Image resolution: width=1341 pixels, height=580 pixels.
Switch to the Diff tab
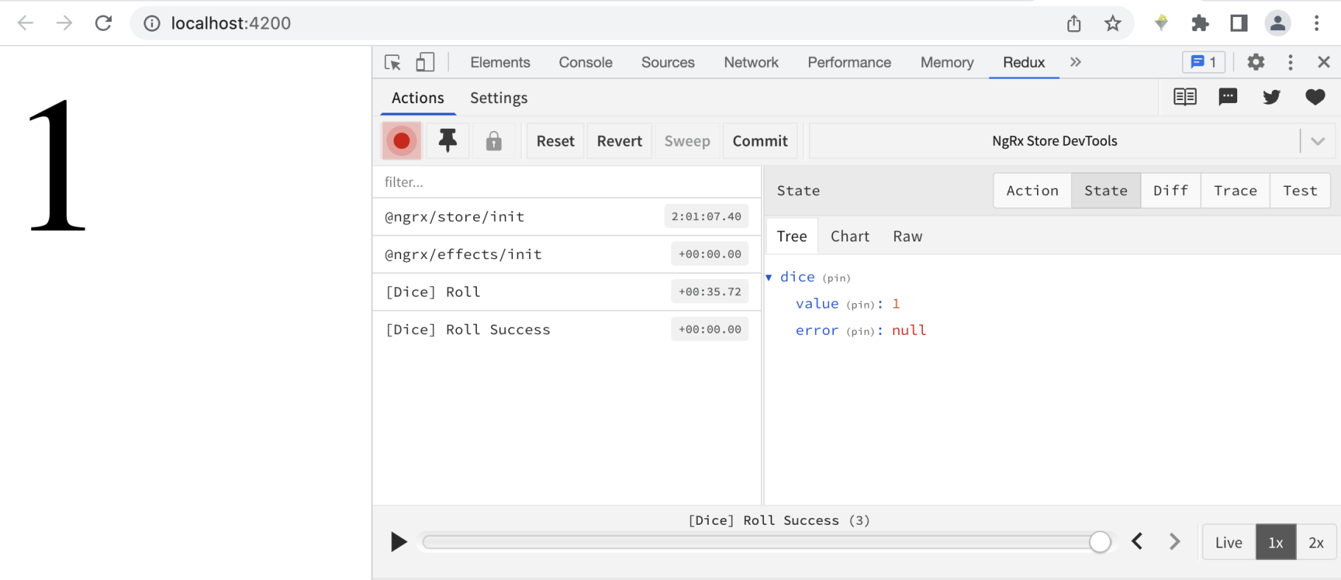(x=1170, y=191)
